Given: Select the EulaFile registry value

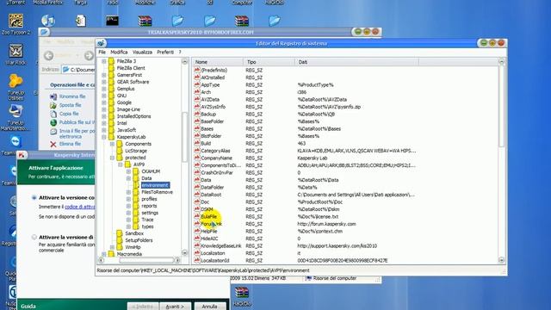Looking at the screenshot, I should pyautogui.click(x=208, y=217).
